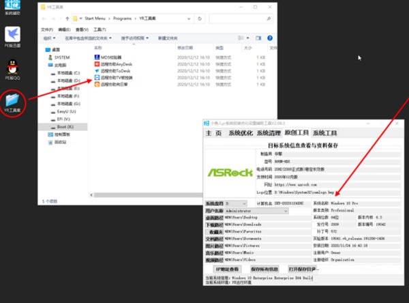Open the MD5校验器 shortcut
Screen dimensions: 409x303
[110, 57]
